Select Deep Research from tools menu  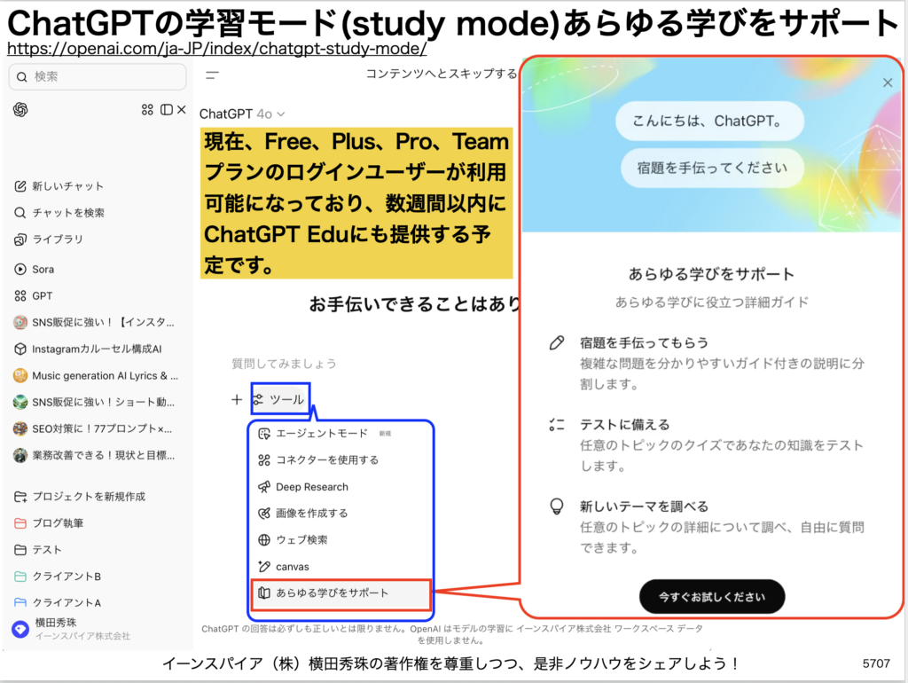(303, 487)
